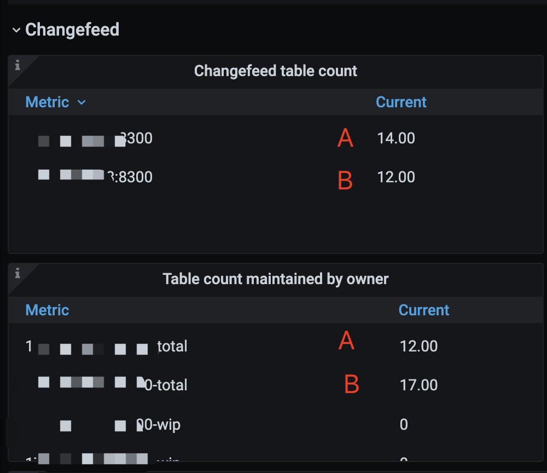547x473 pixels.
Task: Collapse the Changefeed row chevron
Action: pyautogui.click(x=16, y=30)
